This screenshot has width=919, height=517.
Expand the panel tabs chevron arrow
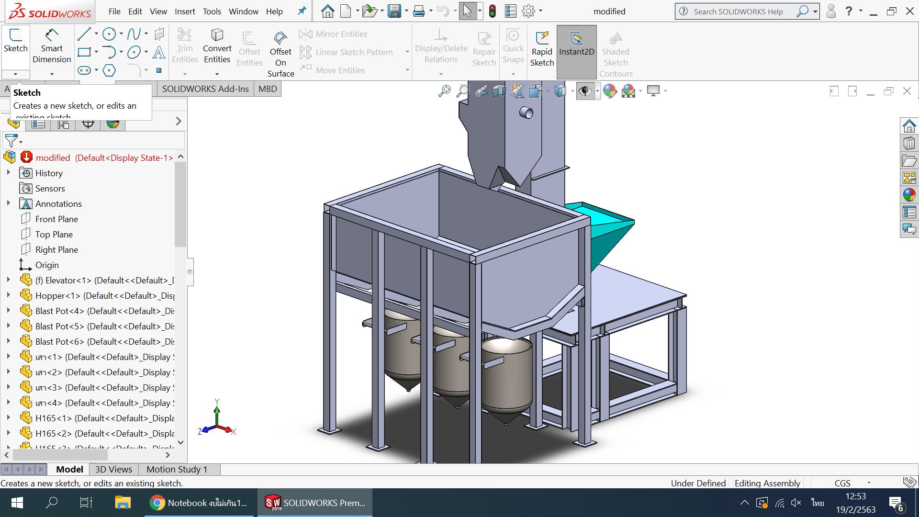(x=179, y=122)
